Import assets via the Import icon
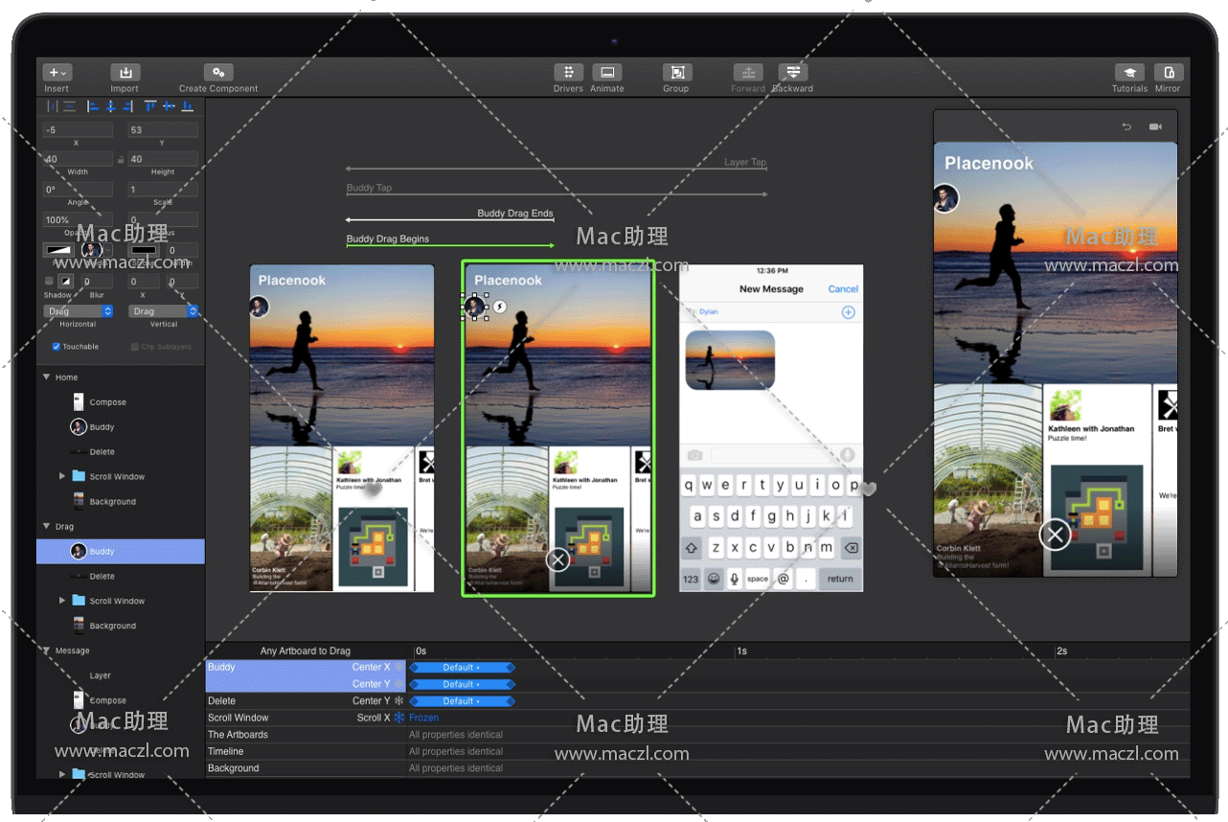Viewport: 1228px width, 822px height. click(125, 73)
